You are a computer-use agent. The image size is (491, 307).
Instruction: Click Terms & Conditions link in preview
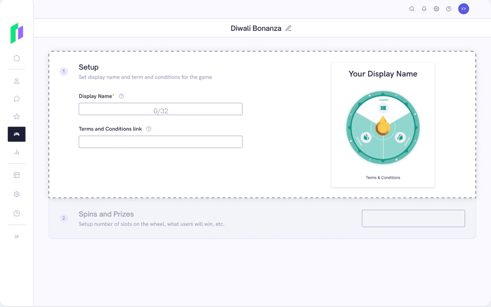(383, 178)
